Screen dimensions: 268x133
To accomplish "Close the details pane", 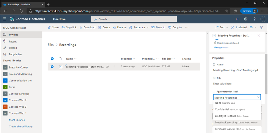I will 259,36.
